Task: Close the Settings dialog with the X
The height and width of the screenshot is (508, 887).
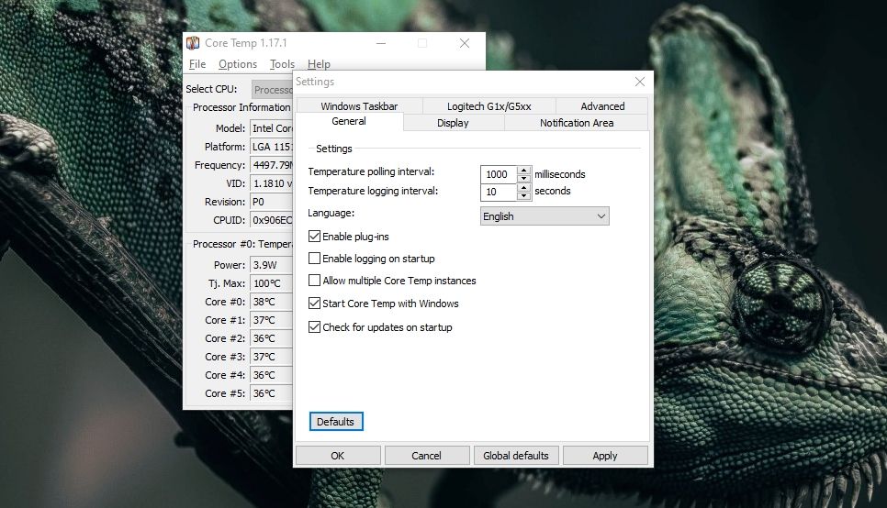Action: [640, 82]
